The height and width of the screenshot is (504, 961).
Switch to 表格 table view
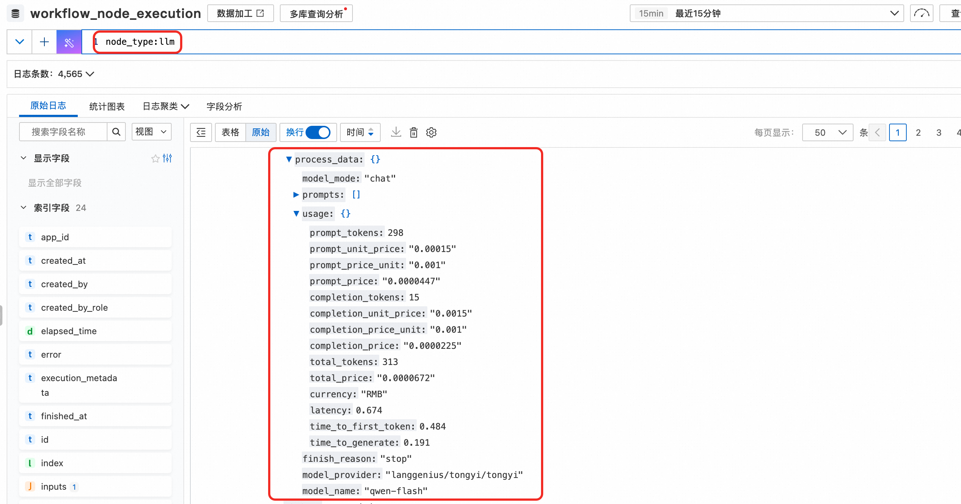coord(230,132)
